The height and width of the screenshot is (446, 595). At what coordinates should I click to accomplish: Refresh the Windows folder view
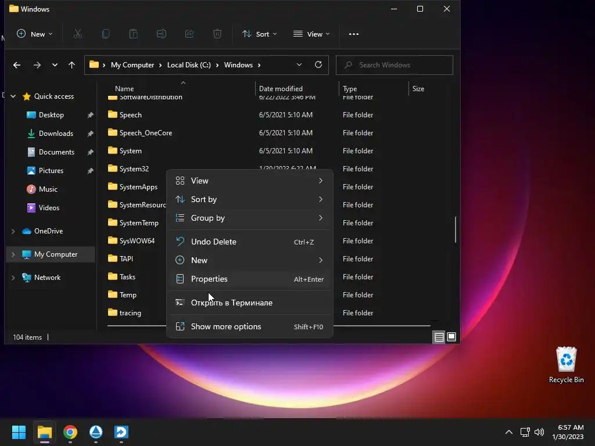[318, 64]
